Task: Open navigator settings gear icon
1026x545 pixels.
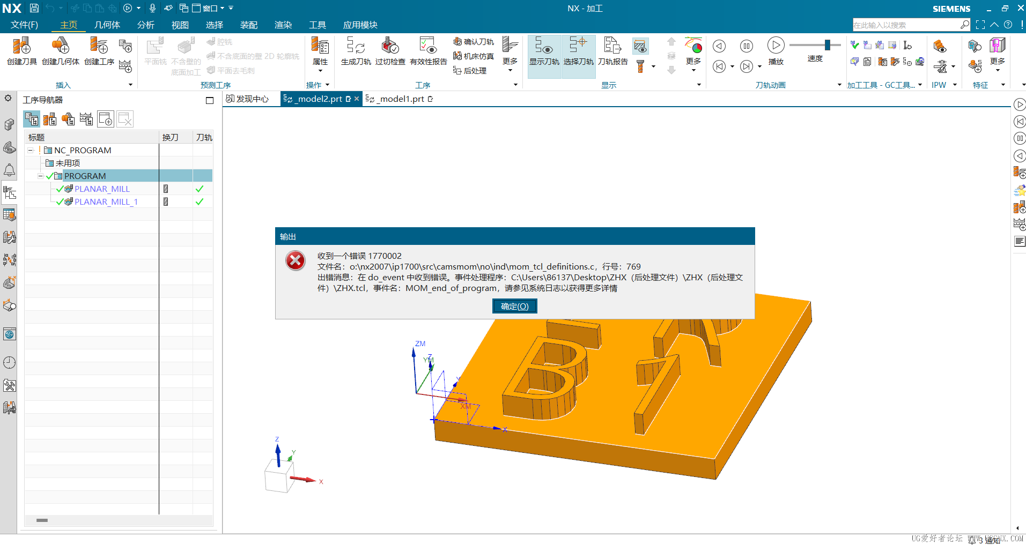Action: point(8,99)
